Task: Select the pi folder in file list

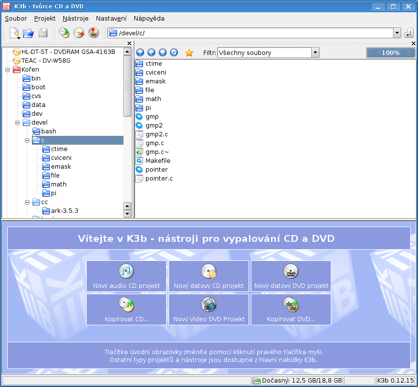Action: (143, 108)
